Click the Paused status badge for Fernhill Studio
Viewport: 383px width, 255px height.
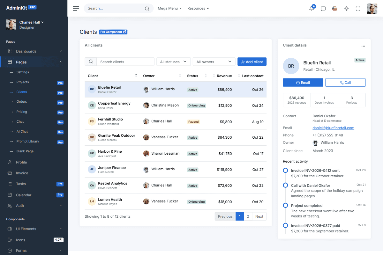pos(193,122)
